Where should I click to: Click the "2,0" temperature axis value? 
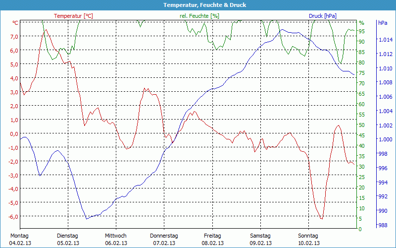click(x=14, y=106)
